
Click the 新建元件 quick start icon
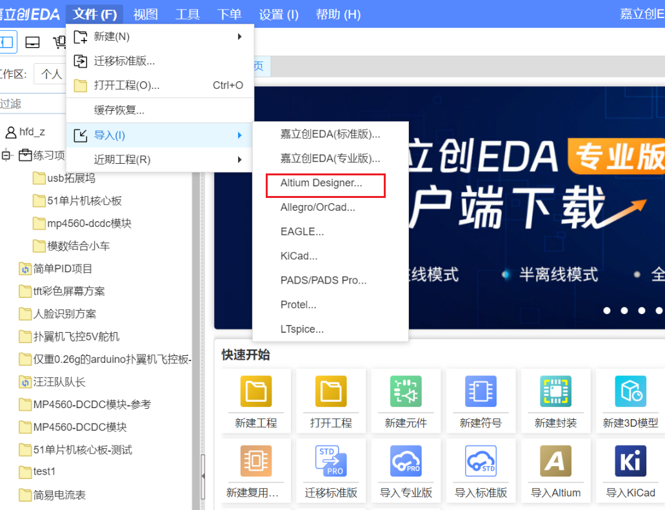(406, 391)
